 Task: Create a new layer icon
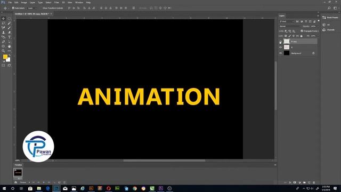point(309,182)
